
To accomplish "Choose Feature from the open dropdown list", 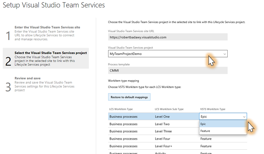I will tap(223, 131).
